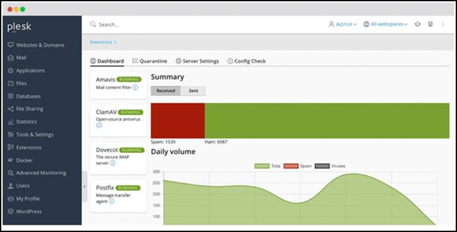Click the Amavis RUNNING status badge
The image size is (457, 232).
(129, 79)
